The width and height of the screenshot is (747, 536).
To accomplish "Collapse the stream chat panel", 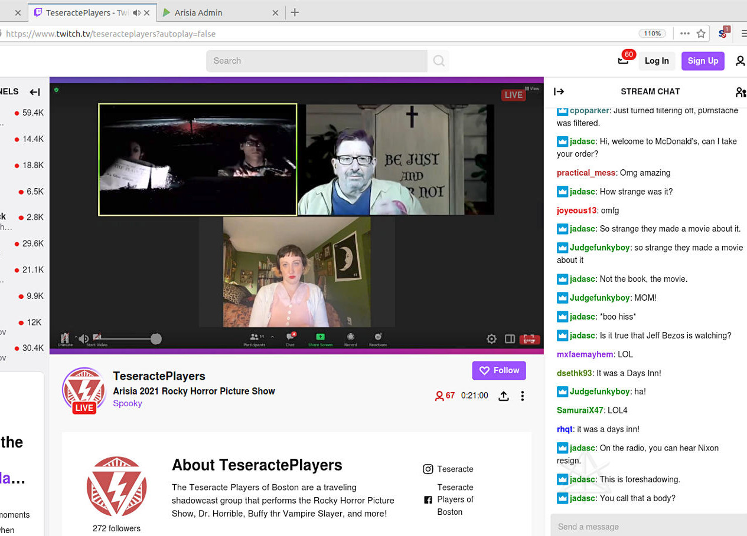I will 559,91.
